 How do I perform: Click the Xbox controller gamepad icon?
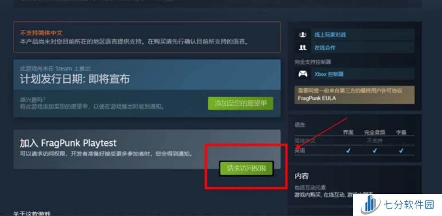coord(303,74)
